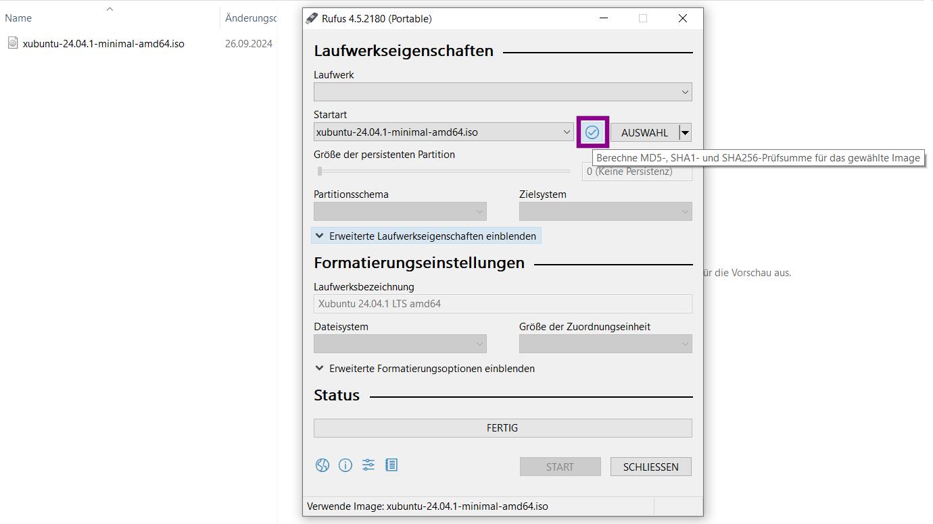Click the Startart label

click(330, 115)
